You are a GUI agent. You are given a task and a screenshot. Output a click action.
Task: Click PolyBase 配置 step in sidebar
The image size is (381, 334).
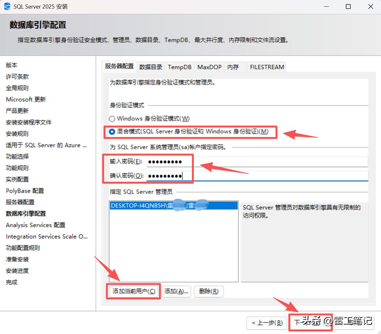(25, 191)
